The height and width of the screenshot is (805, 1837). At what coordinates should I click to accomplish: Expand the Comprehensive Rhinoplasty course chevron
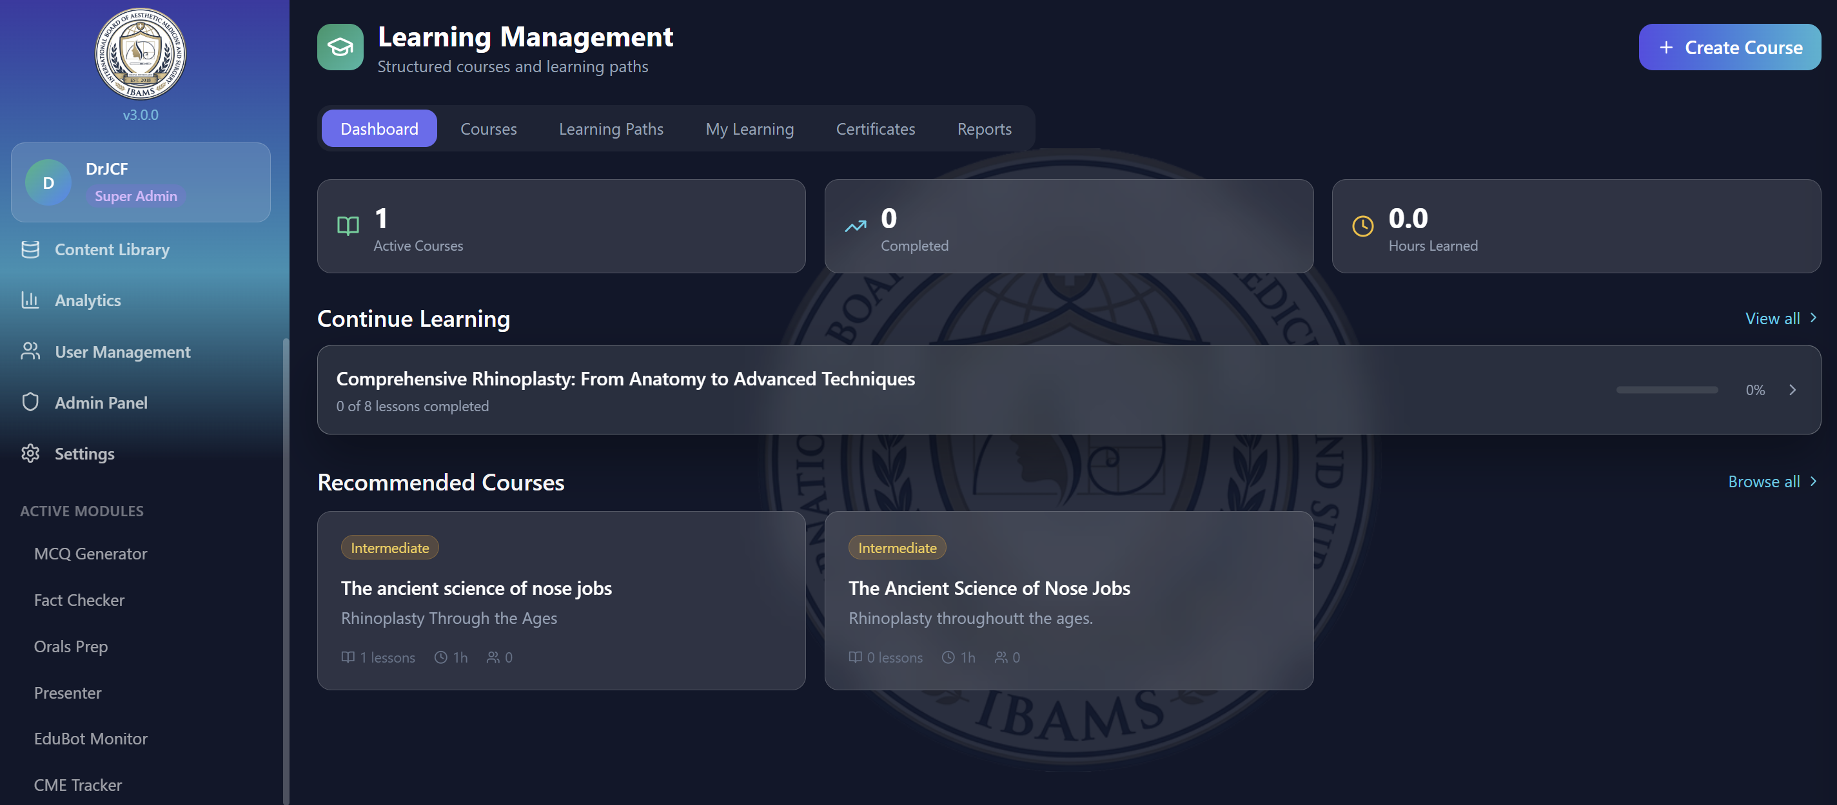pyautogui.click(x=1794, y=390)
